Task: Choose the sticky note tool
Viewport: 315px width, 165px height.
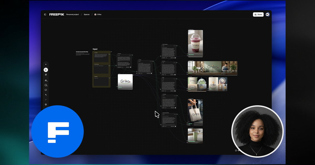Action: [x=46, y=85]
